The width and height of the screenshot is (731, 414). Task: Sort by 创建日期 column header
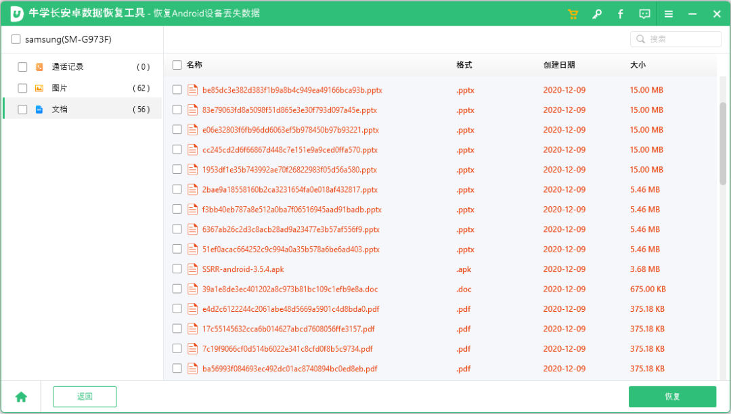click(x=559, y=65)
